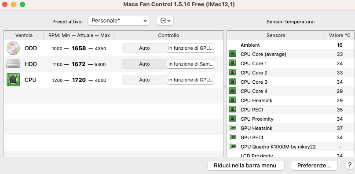Open the help question mark button

pyautogui.click(x=350, y=165)
